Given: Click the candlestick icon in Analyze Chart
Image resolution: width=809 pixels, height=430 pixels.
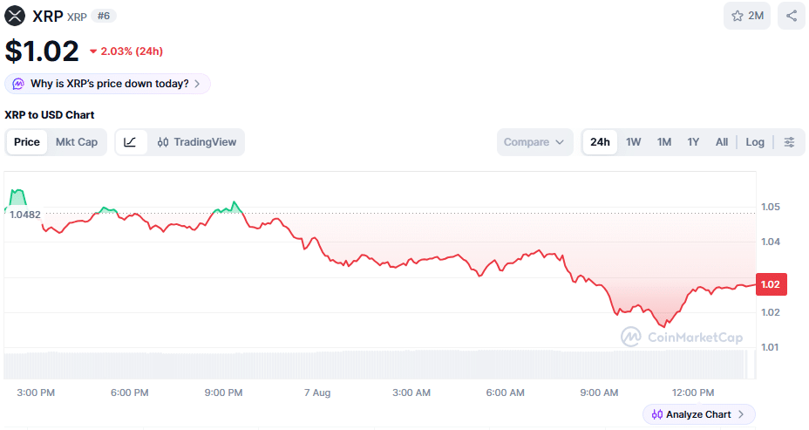Looking at the screenshot, I should click(x=656, y=414).
